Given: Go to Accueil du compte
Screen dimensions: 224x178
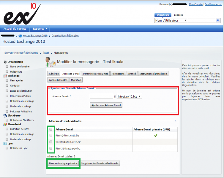Looking at the screenshot, I should point(15,29).
